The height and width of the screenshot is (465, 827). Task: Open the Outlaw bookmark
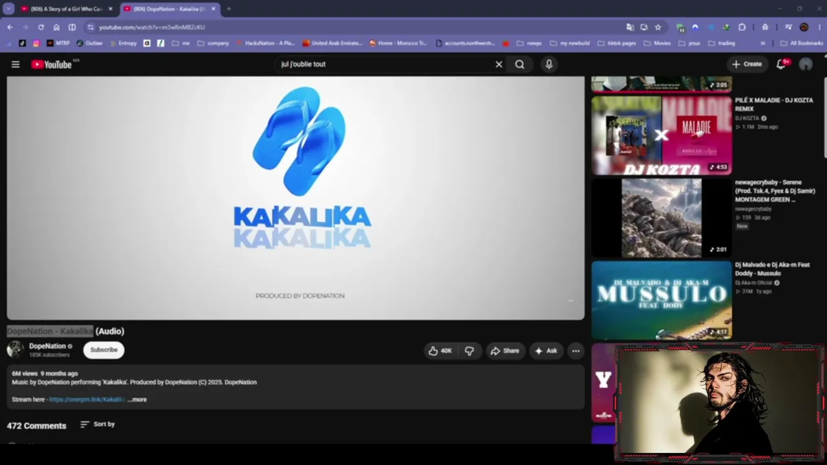[x=89, y=43]
